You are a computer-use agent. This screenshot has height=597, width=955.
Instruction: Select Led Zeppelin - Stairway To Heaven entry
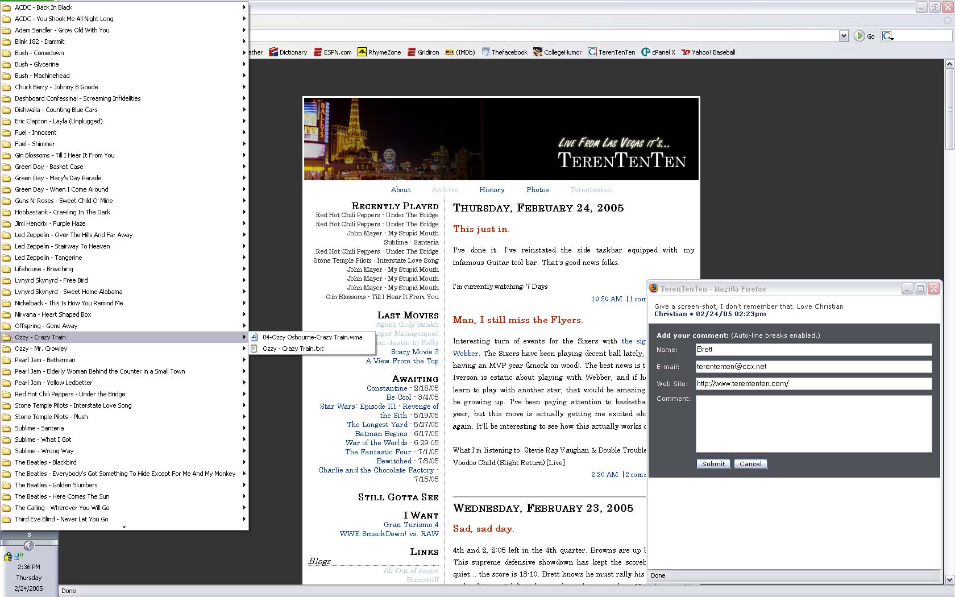[124, 246]
